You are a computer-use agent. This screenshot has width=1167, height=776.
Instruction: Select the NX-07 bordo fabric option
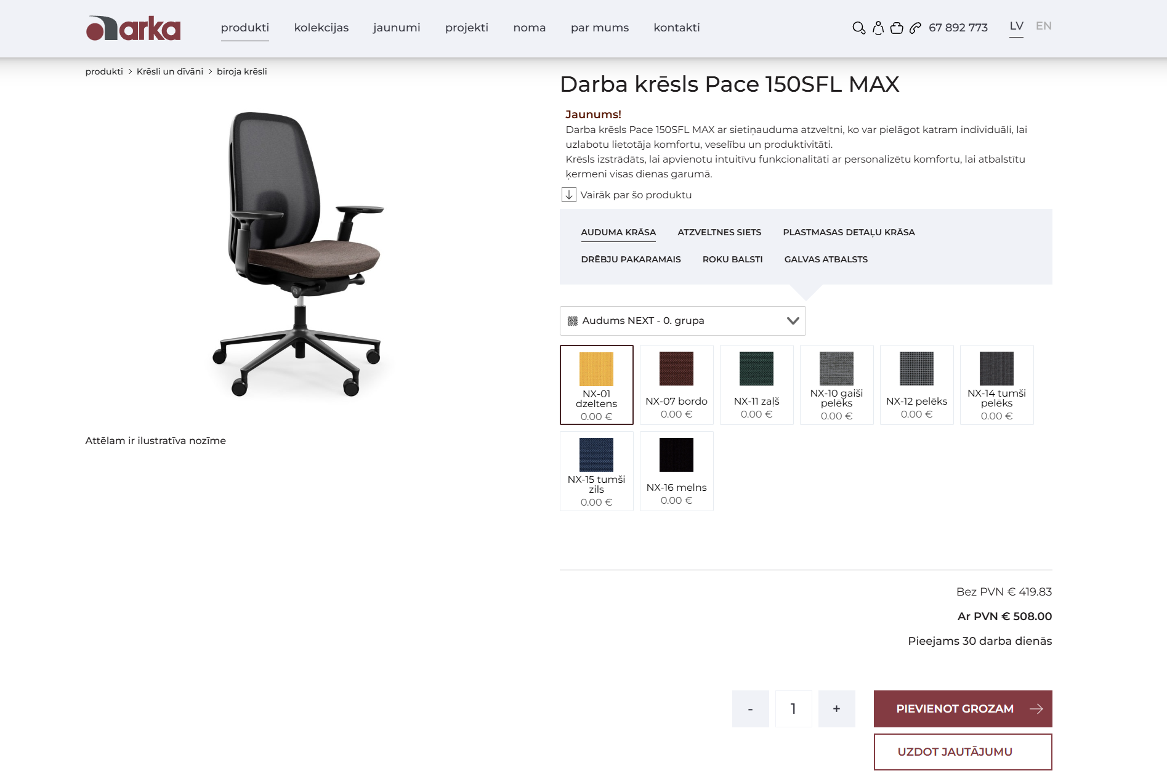pyautogui.click(x=676, y=385)
